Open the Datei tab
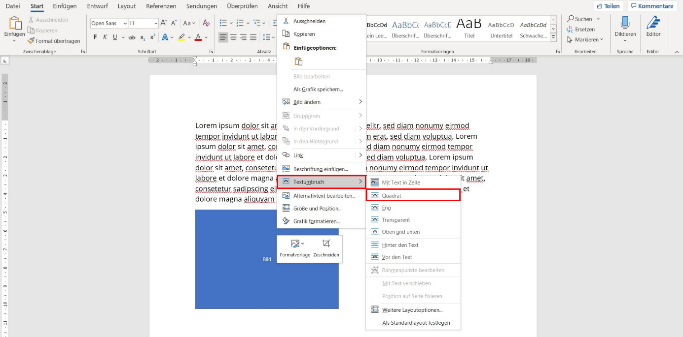The width and height of the screenshot is (683, 337). (13, 6)
